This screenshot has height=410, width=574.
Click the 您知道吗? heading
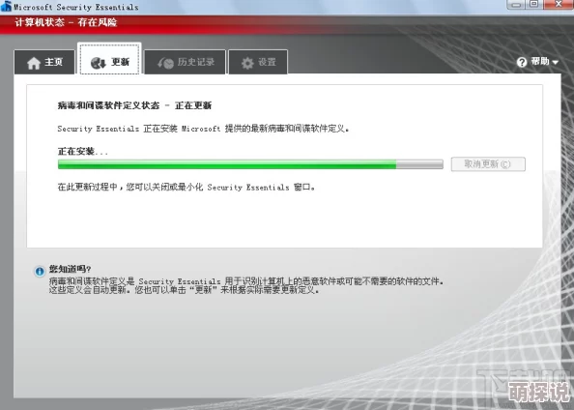point(70,269)
